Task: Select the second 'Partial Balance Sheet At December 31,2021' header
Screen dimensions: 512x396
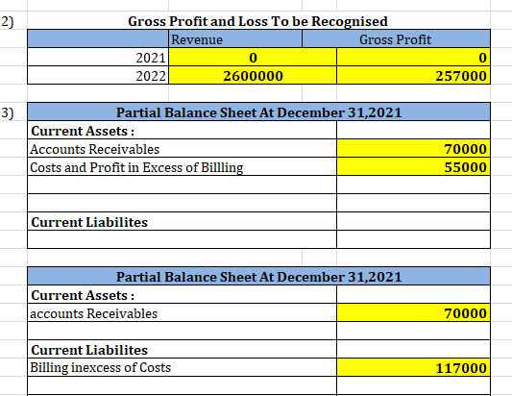Action: pos(259,277)
